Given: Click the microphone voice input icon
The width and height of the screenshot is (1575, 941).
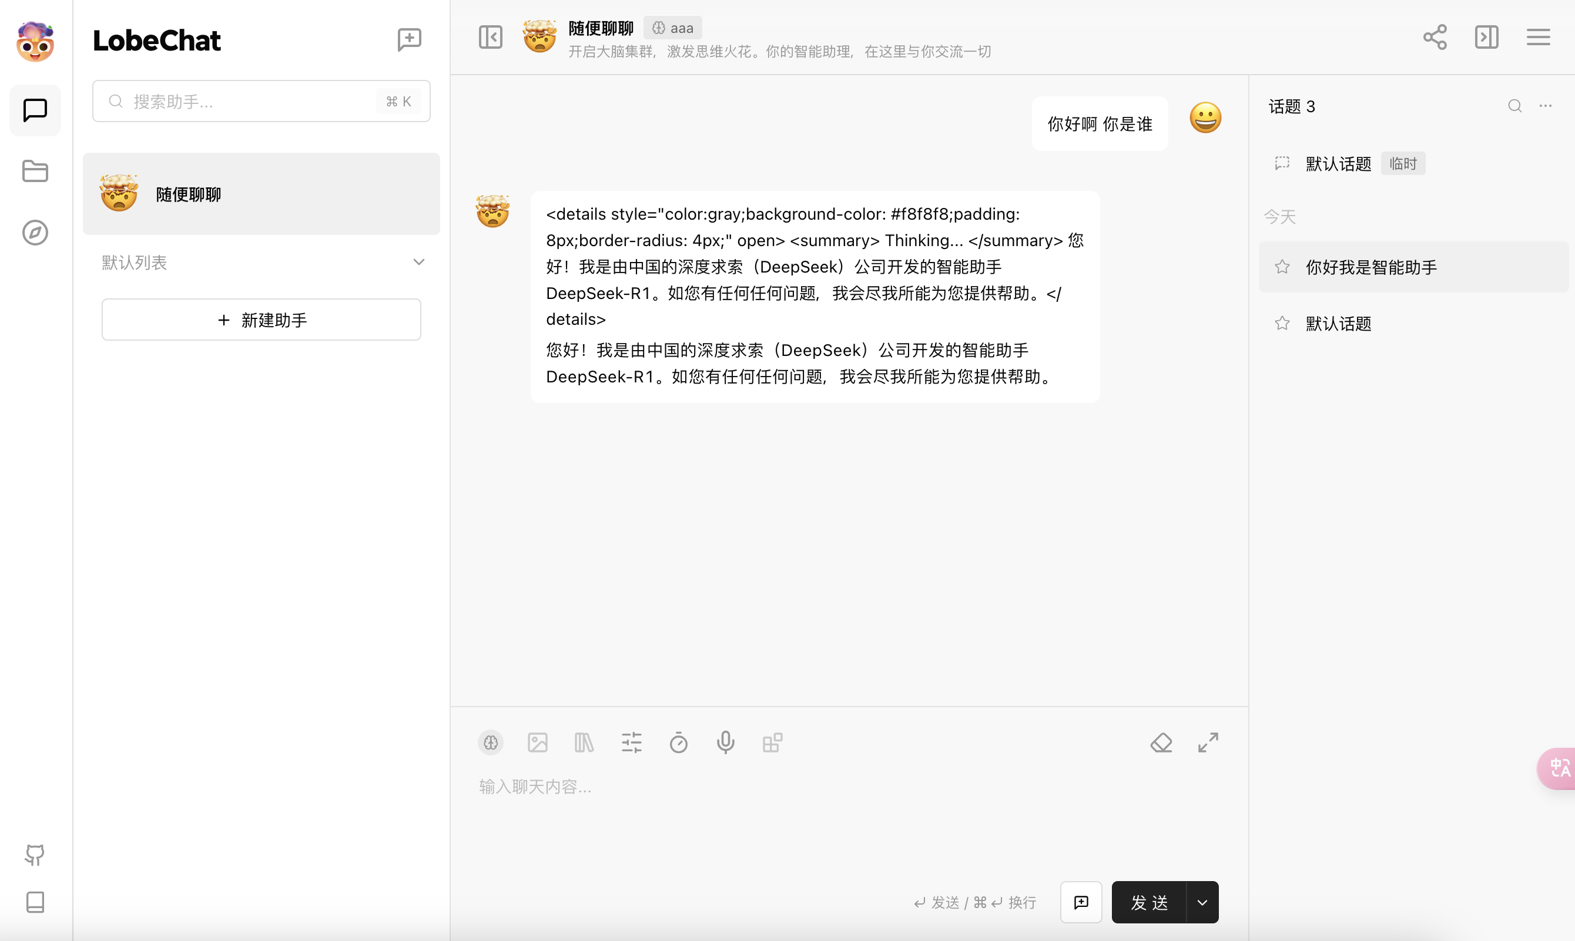Looking at the screenshot, I should coord(725,742).
